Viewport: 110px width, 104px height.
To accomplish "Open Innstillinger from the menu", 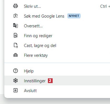I will pos(57,81).
